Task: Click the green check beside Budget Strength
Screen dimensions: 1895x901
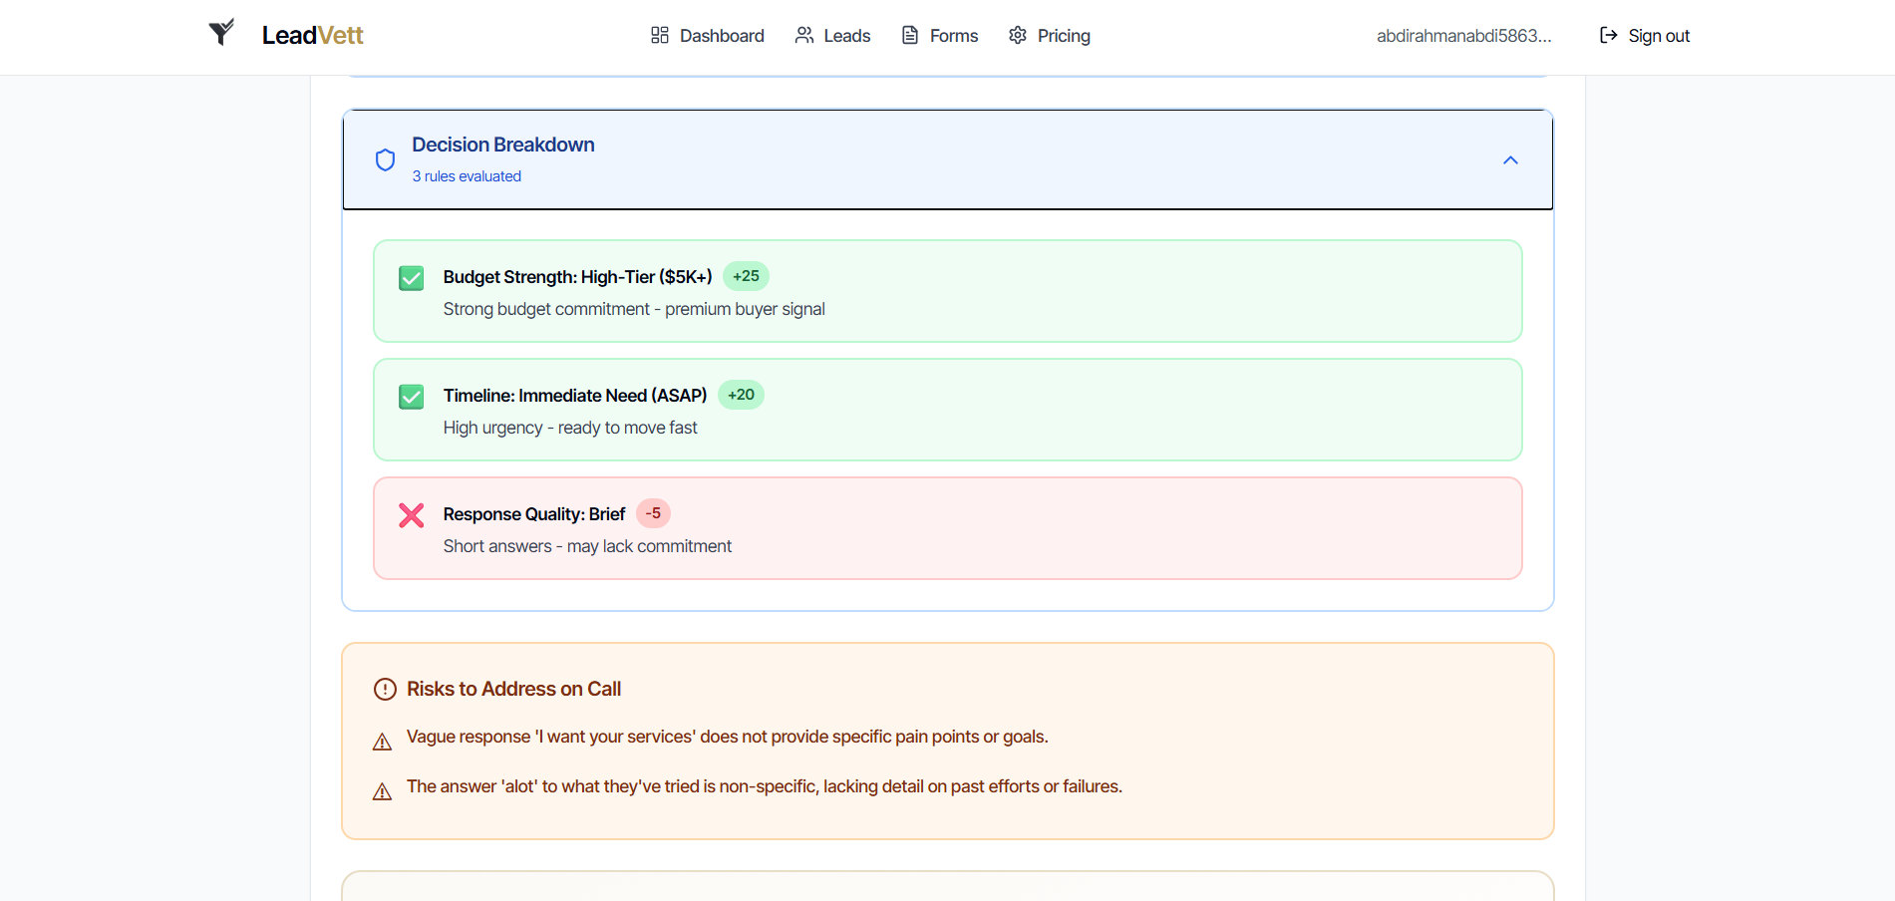Action: [412, 278]
